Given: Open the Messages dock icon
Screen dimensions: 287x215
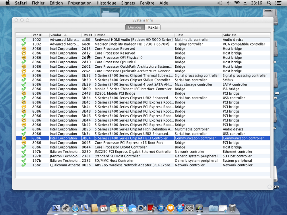Looking at the screenshot, I should point(132,208).
